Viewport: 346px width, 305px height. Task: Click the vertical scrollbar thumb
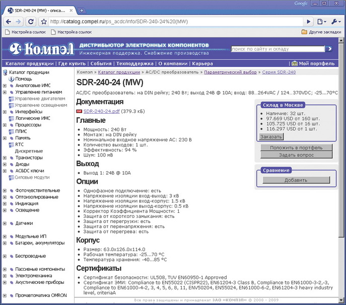pos(341,140)
